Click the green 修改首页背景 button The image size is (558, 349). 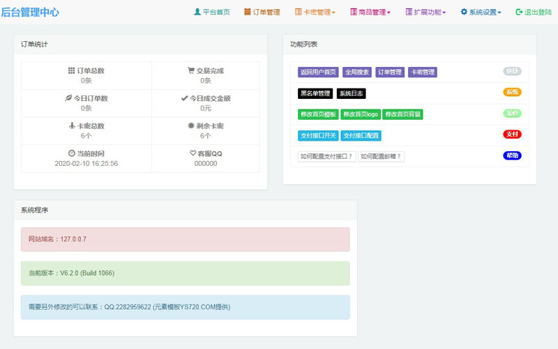coord(403,114)
